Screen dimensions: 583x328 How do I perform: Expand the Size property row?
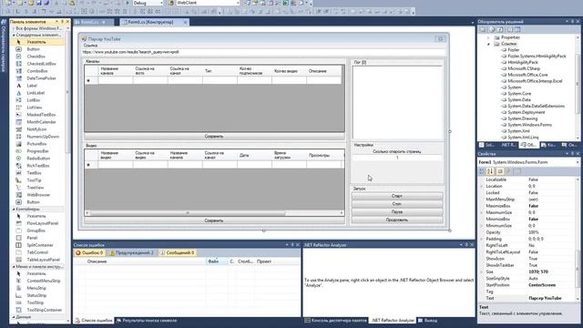click(482, 272)
